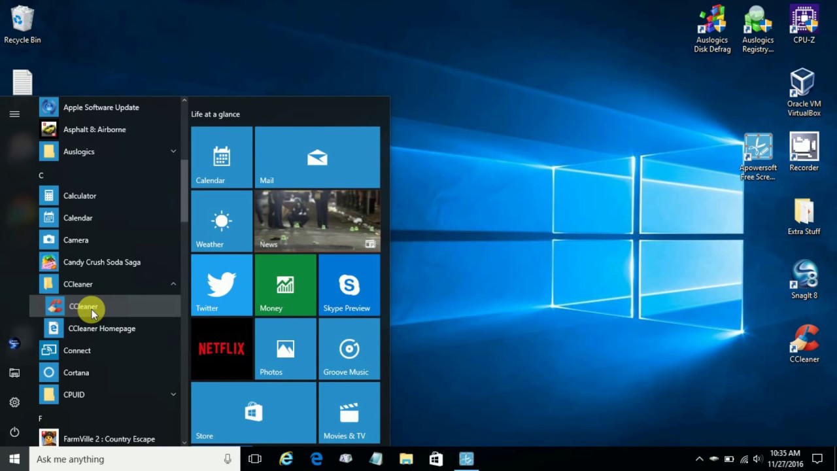Viewport: 837px width, 471px height.
Task: Click the Cortana microphone icon
Action: click(228, 459)
